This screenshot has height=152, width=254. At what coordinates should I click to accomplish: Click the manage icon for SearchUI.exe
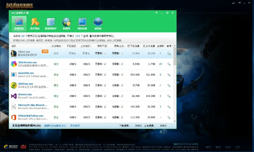click(169, 75)
